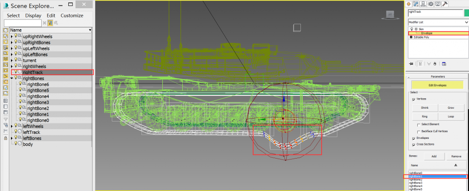Collapse the rightBones tree node
469x191 pixels.
click(12, 78)
